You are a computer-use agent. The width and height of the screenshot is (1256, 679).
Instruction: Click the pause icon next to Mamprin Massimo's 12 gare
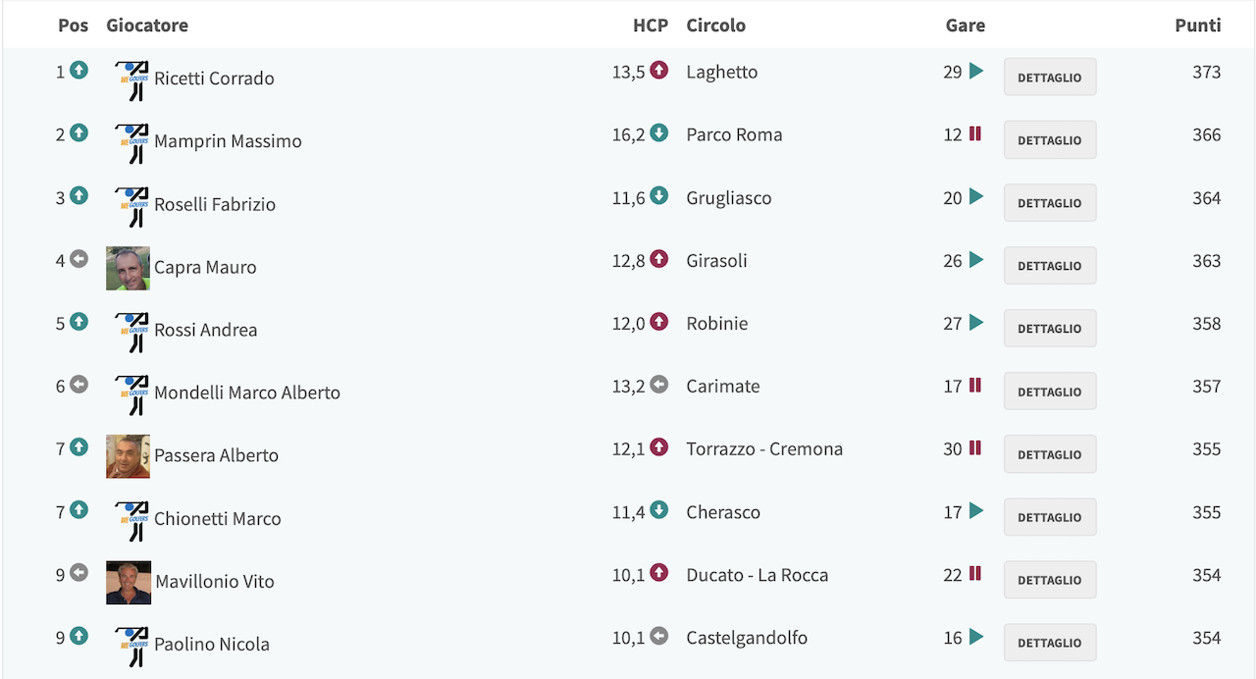(x=975, y=133)
